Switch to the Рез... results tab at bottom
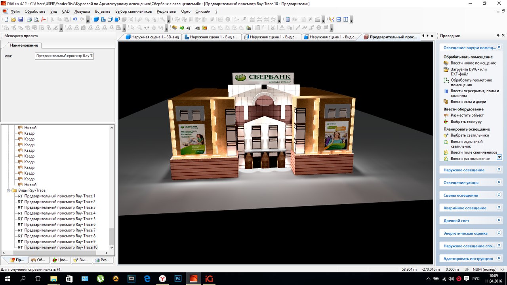The width and height of the screenshot is (507, 285). tap(103, 260)
